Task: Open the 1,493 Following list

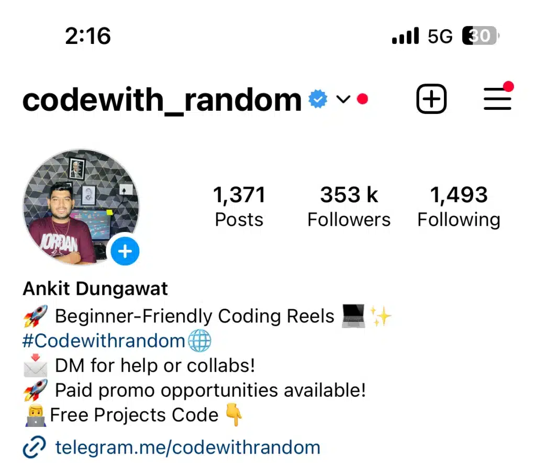Action: tap(459, 206)
